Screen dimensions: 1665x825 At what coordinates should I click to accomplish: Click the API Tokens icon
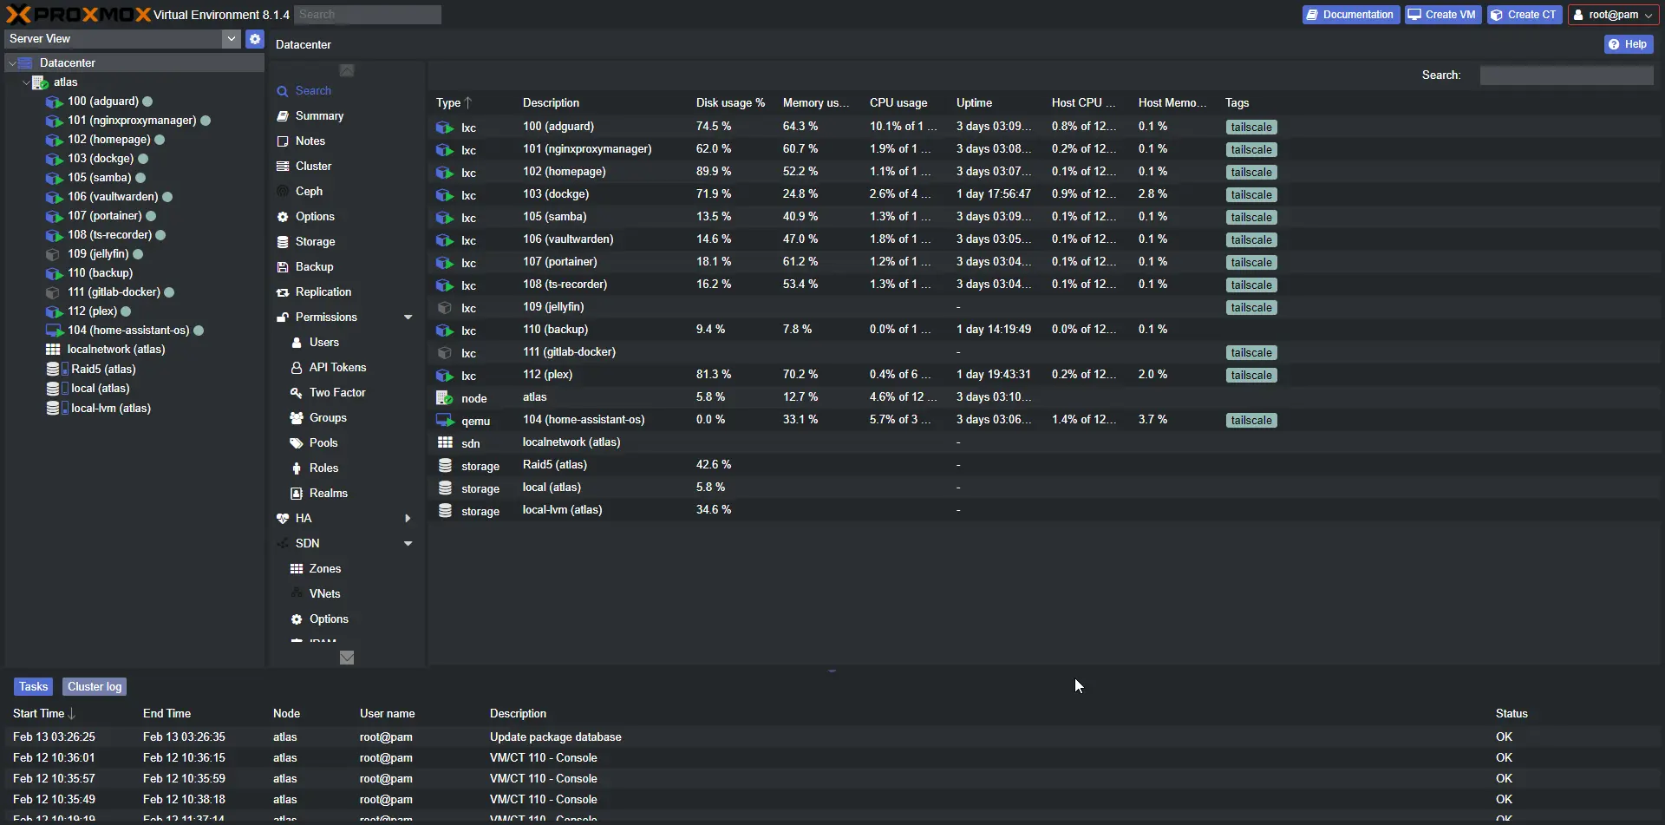click(x=297, y=368)
